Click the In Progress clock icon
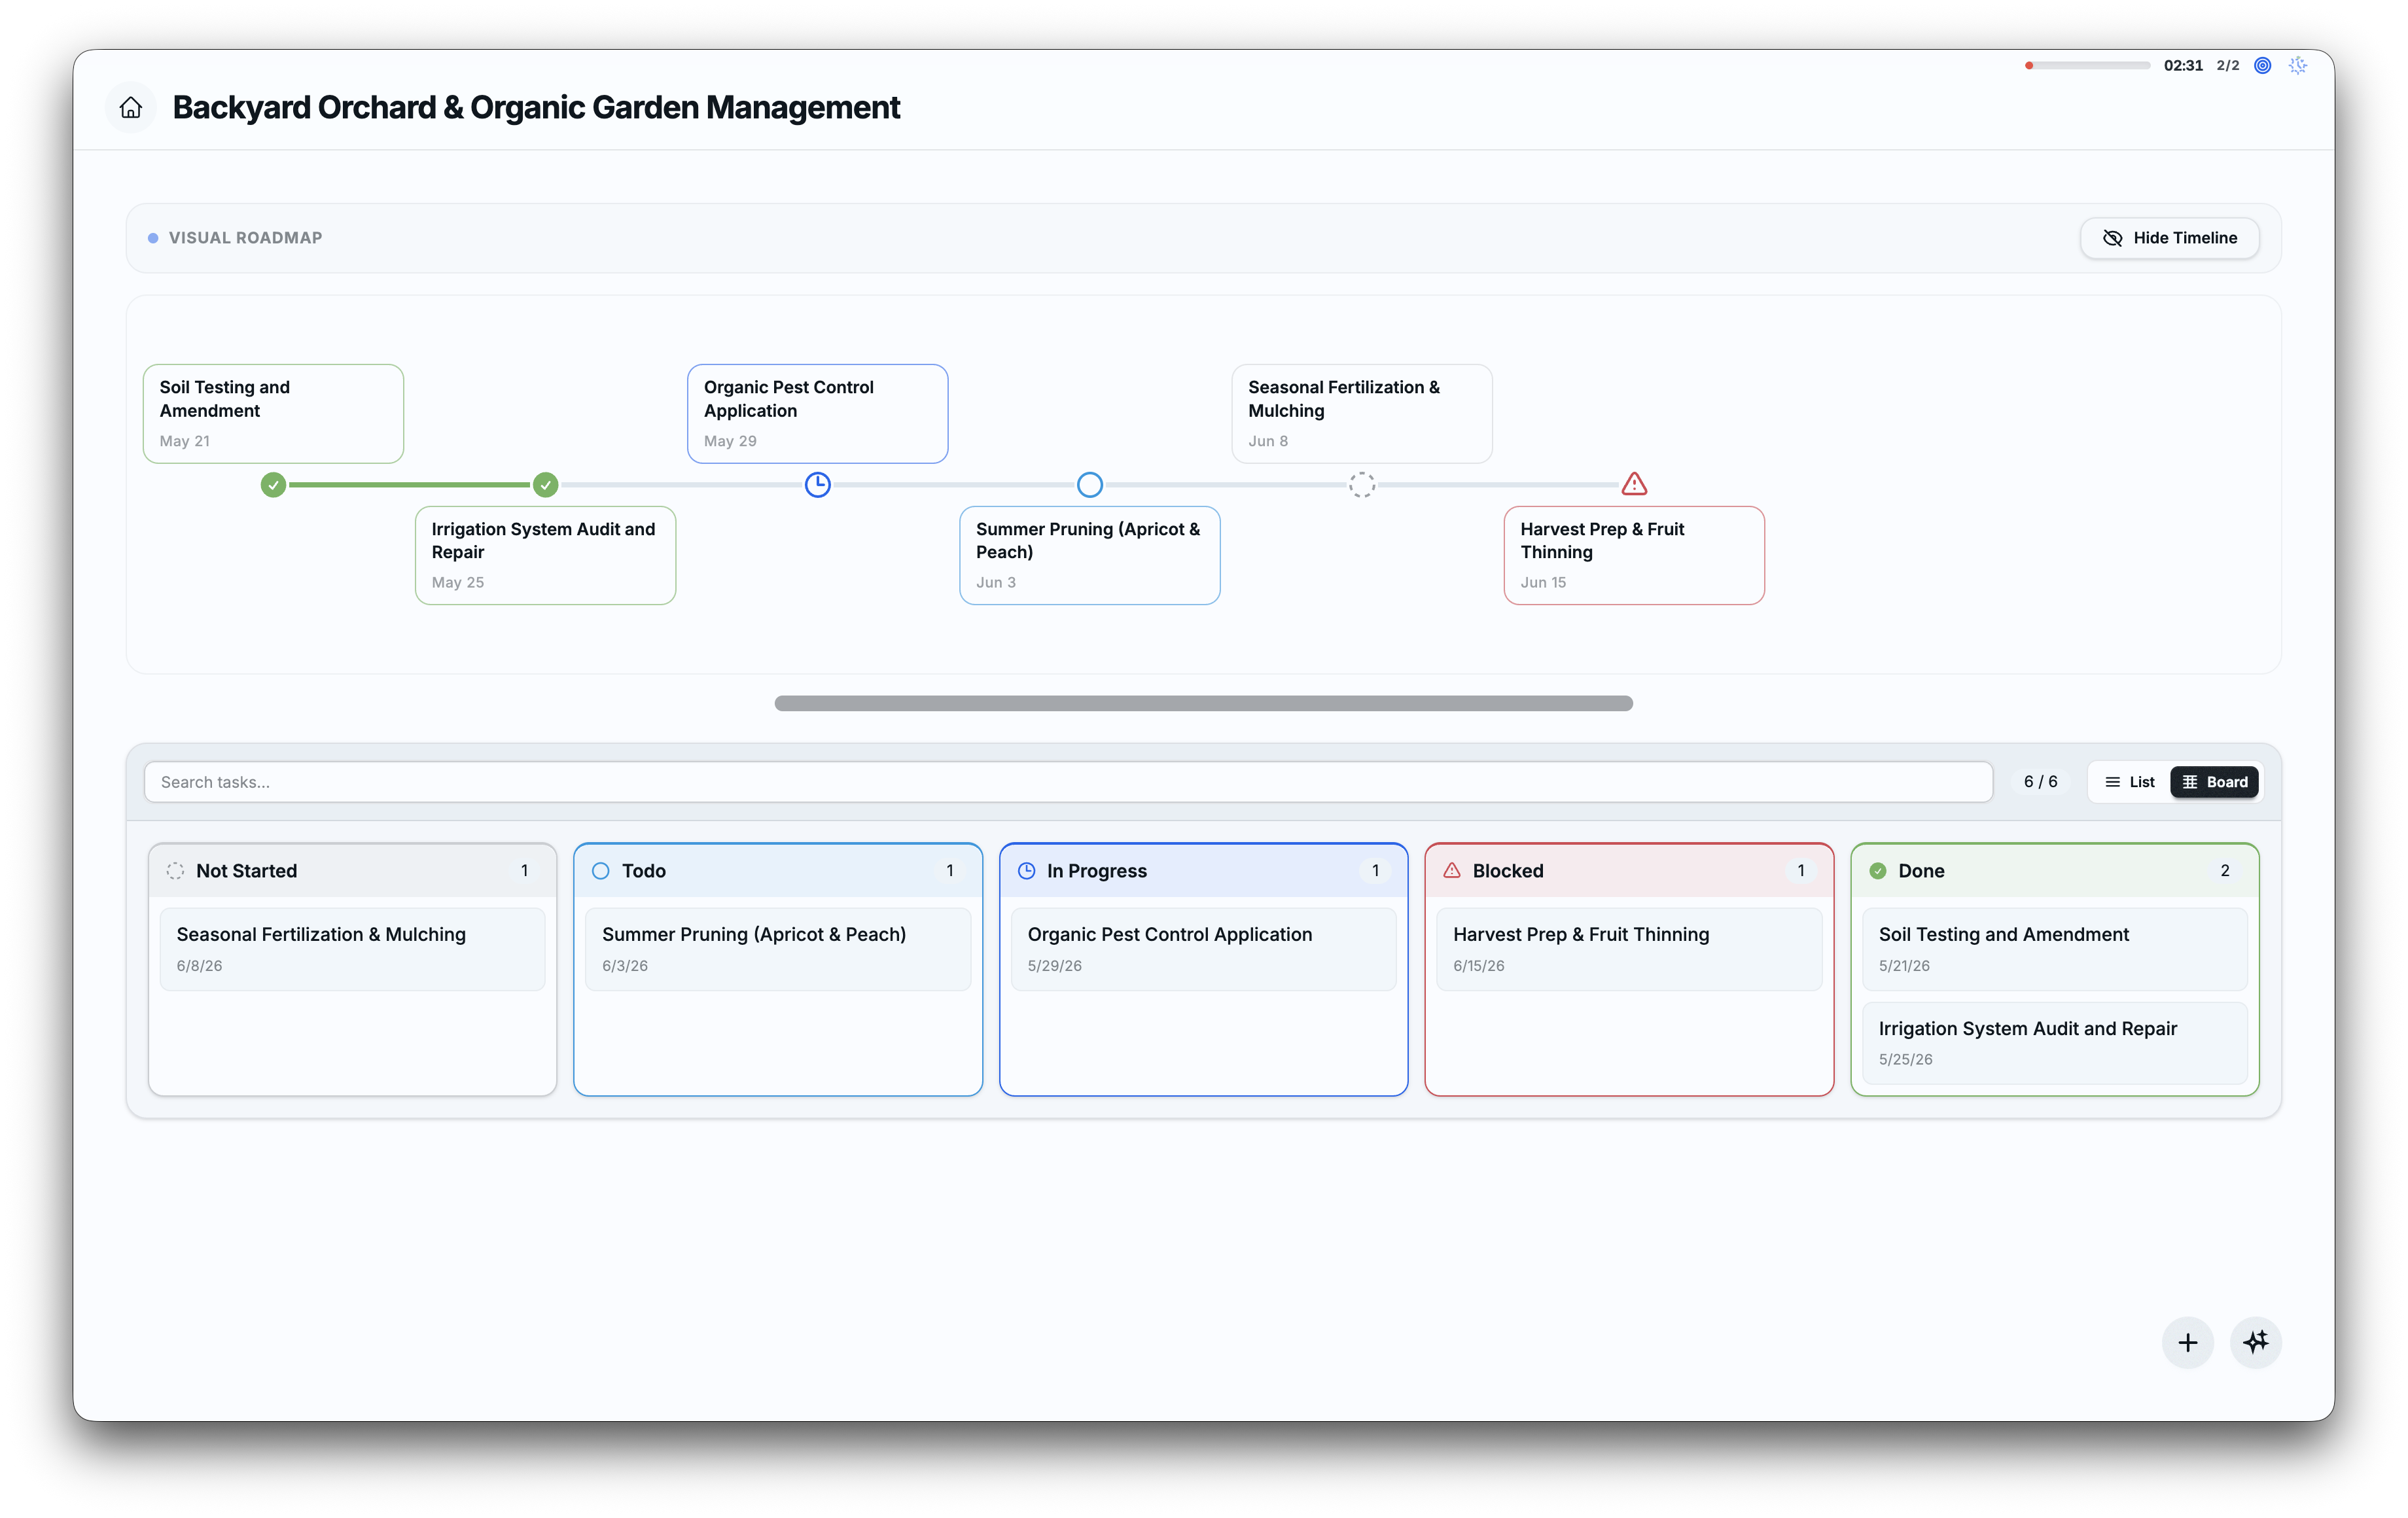 1026,871
